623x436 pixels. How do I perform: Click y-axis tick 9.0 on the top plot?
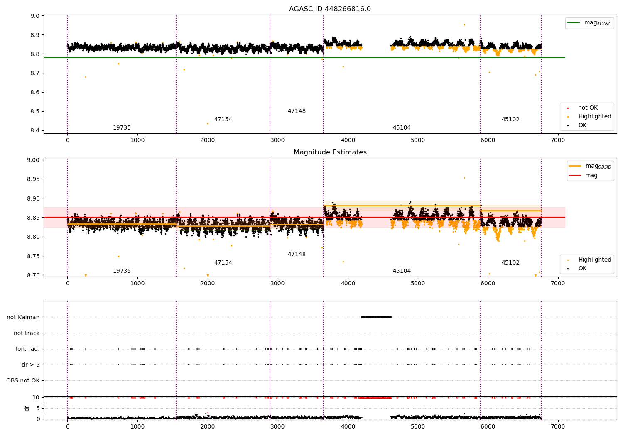click(x=36, y=16)
